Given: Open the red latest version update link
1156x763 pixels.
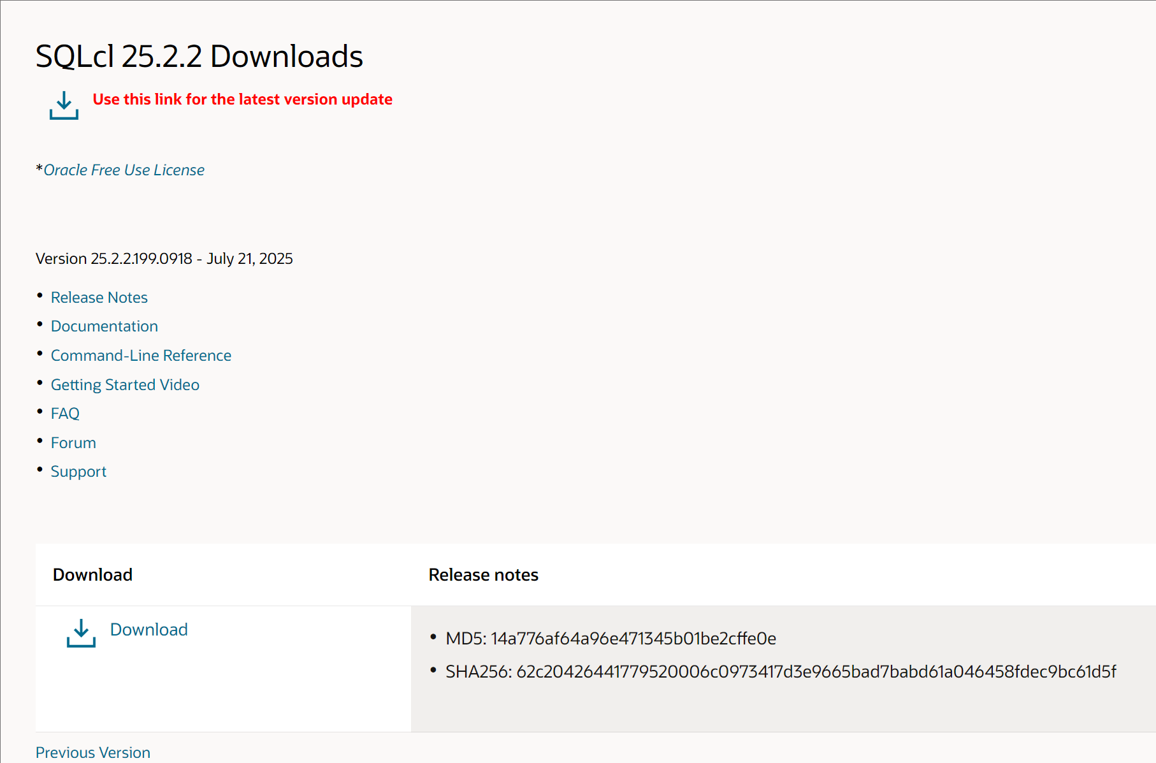Looking at the screenshot, I should (242, 99).
